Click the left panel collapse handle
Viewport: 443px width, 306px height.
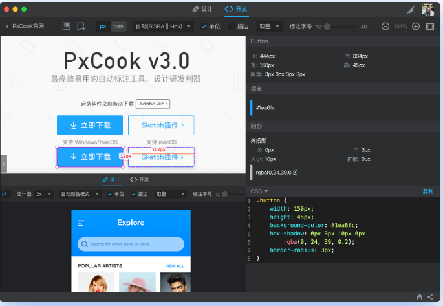point(4,164)
